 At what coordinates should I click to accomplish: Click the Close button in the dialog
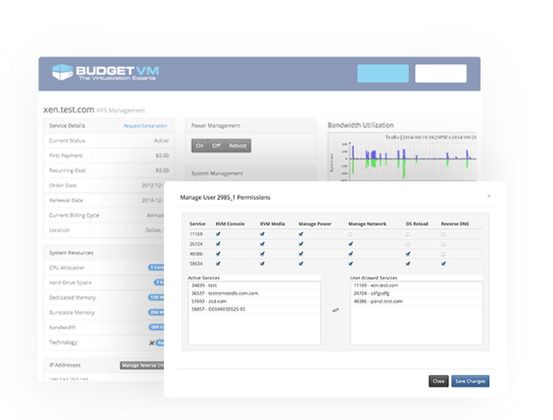click(438, 381)
